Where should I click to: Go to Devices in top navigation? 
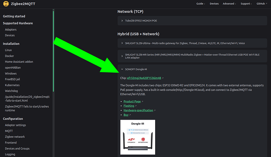pos(214,4)
